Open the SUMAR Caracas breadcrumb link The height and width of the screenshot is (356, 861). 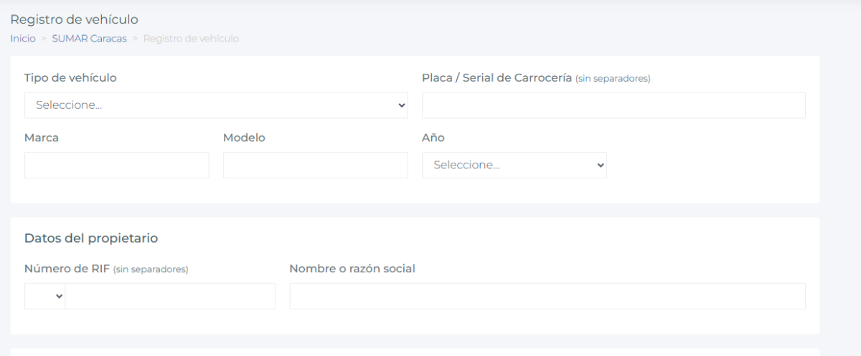89,38
